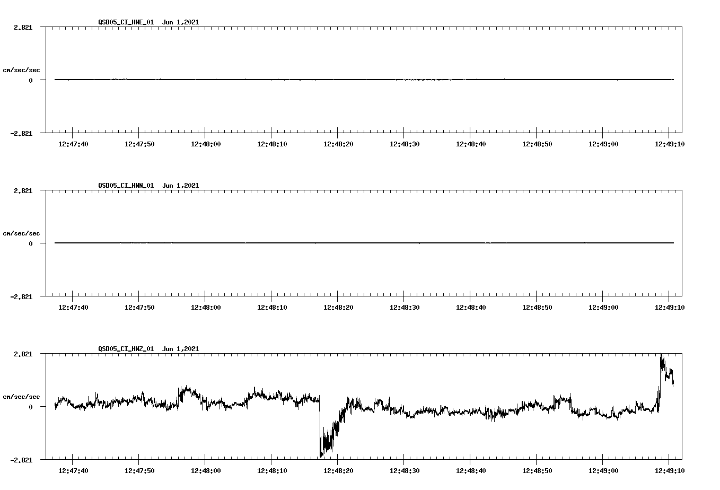Click the 12:49:10 time label under HNZ plot
Screen dimensions: 720x490
coord(670,471)
